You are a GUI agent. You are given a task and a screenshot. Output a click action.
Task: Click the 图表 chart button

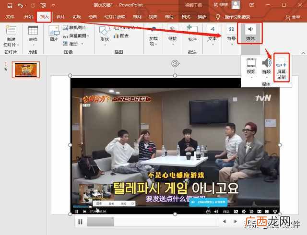121,36
